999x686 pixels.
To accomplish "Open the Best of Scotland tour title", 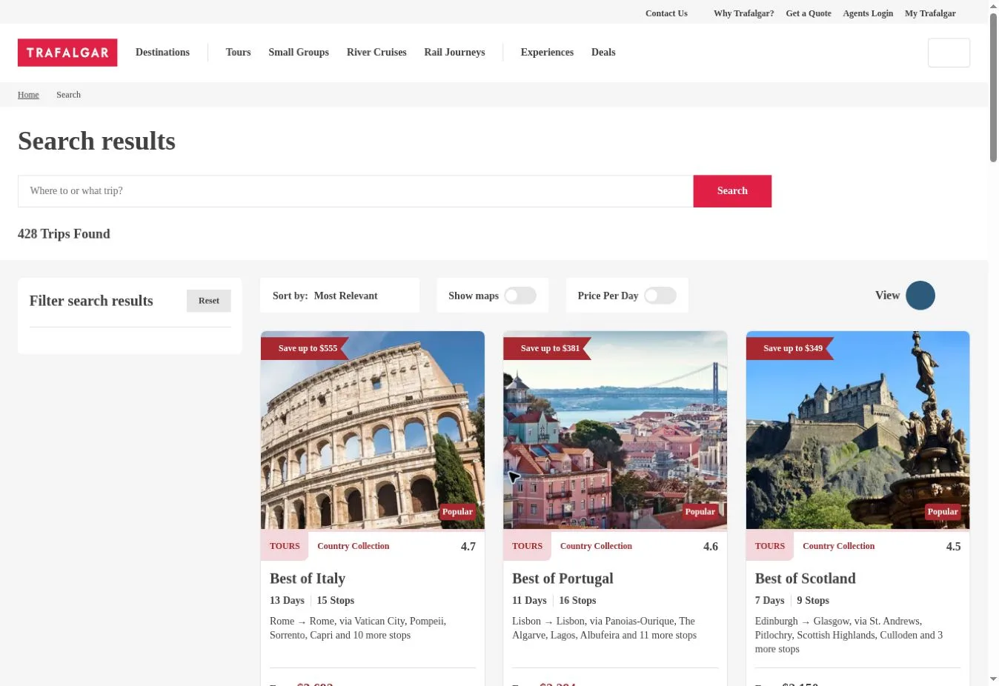I will click(x=805, y=579).
